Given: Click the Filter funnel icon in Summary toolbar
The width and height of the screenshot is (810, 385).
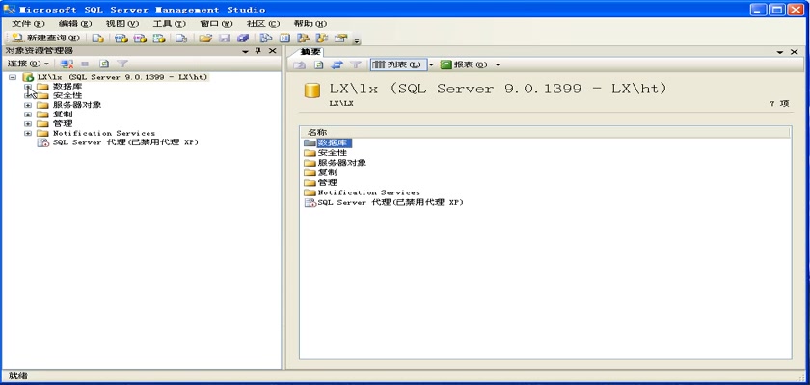Looking at the screenshot, I should 355,64.
